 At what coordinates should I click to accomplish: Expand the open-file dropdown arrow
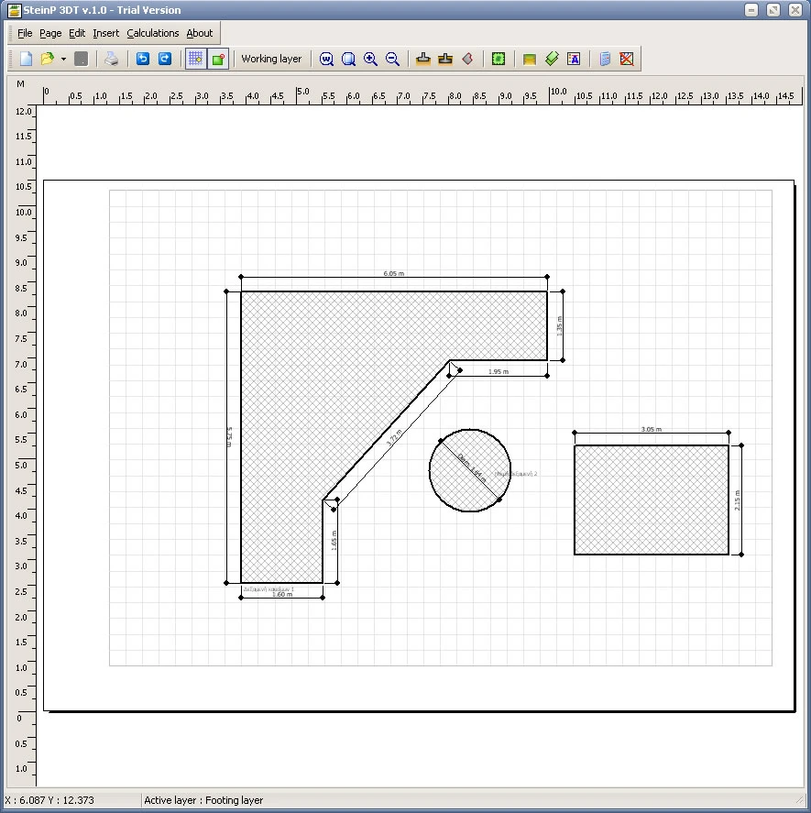63,59
